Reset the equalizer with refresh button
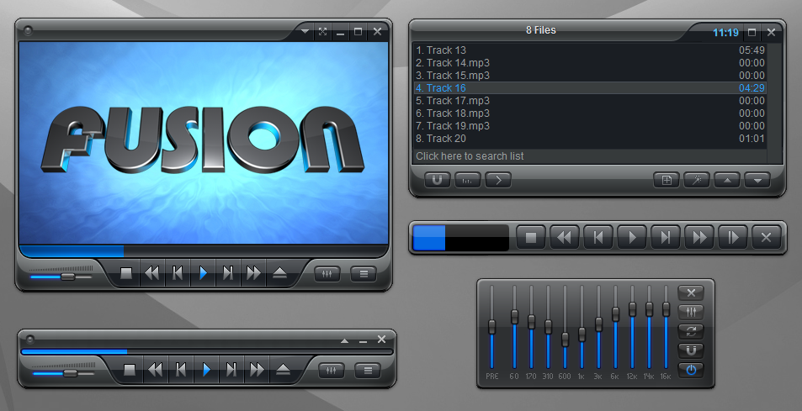 coord(691,331)
